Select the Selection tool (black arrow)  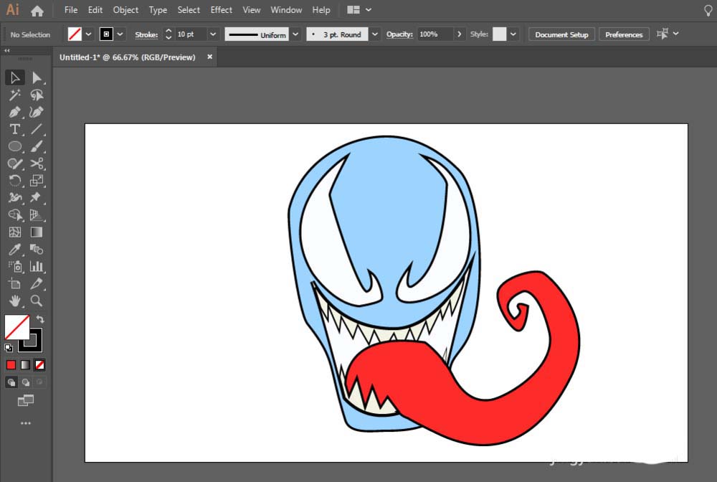tap(14, 77)
